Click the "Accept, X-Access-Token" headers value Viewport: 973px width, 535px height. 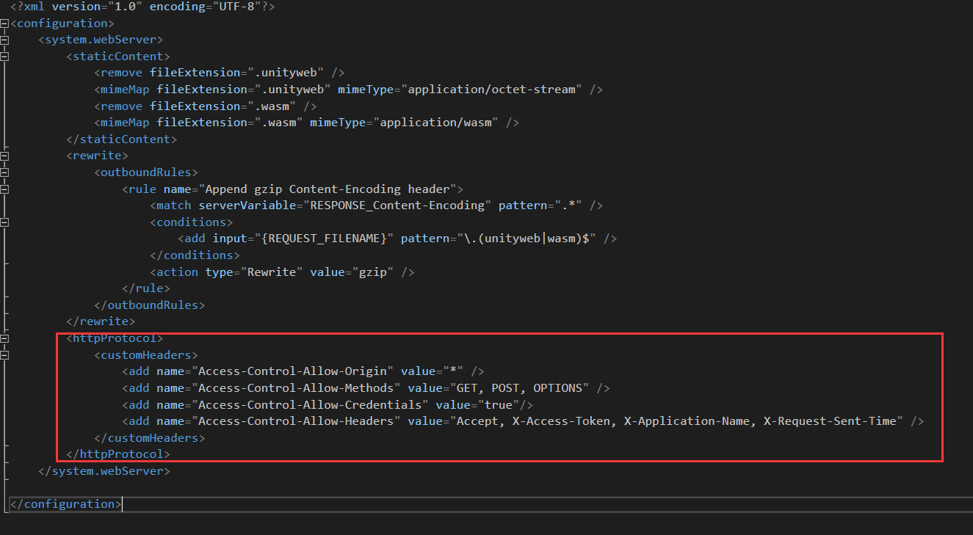[x=676, y=421]
